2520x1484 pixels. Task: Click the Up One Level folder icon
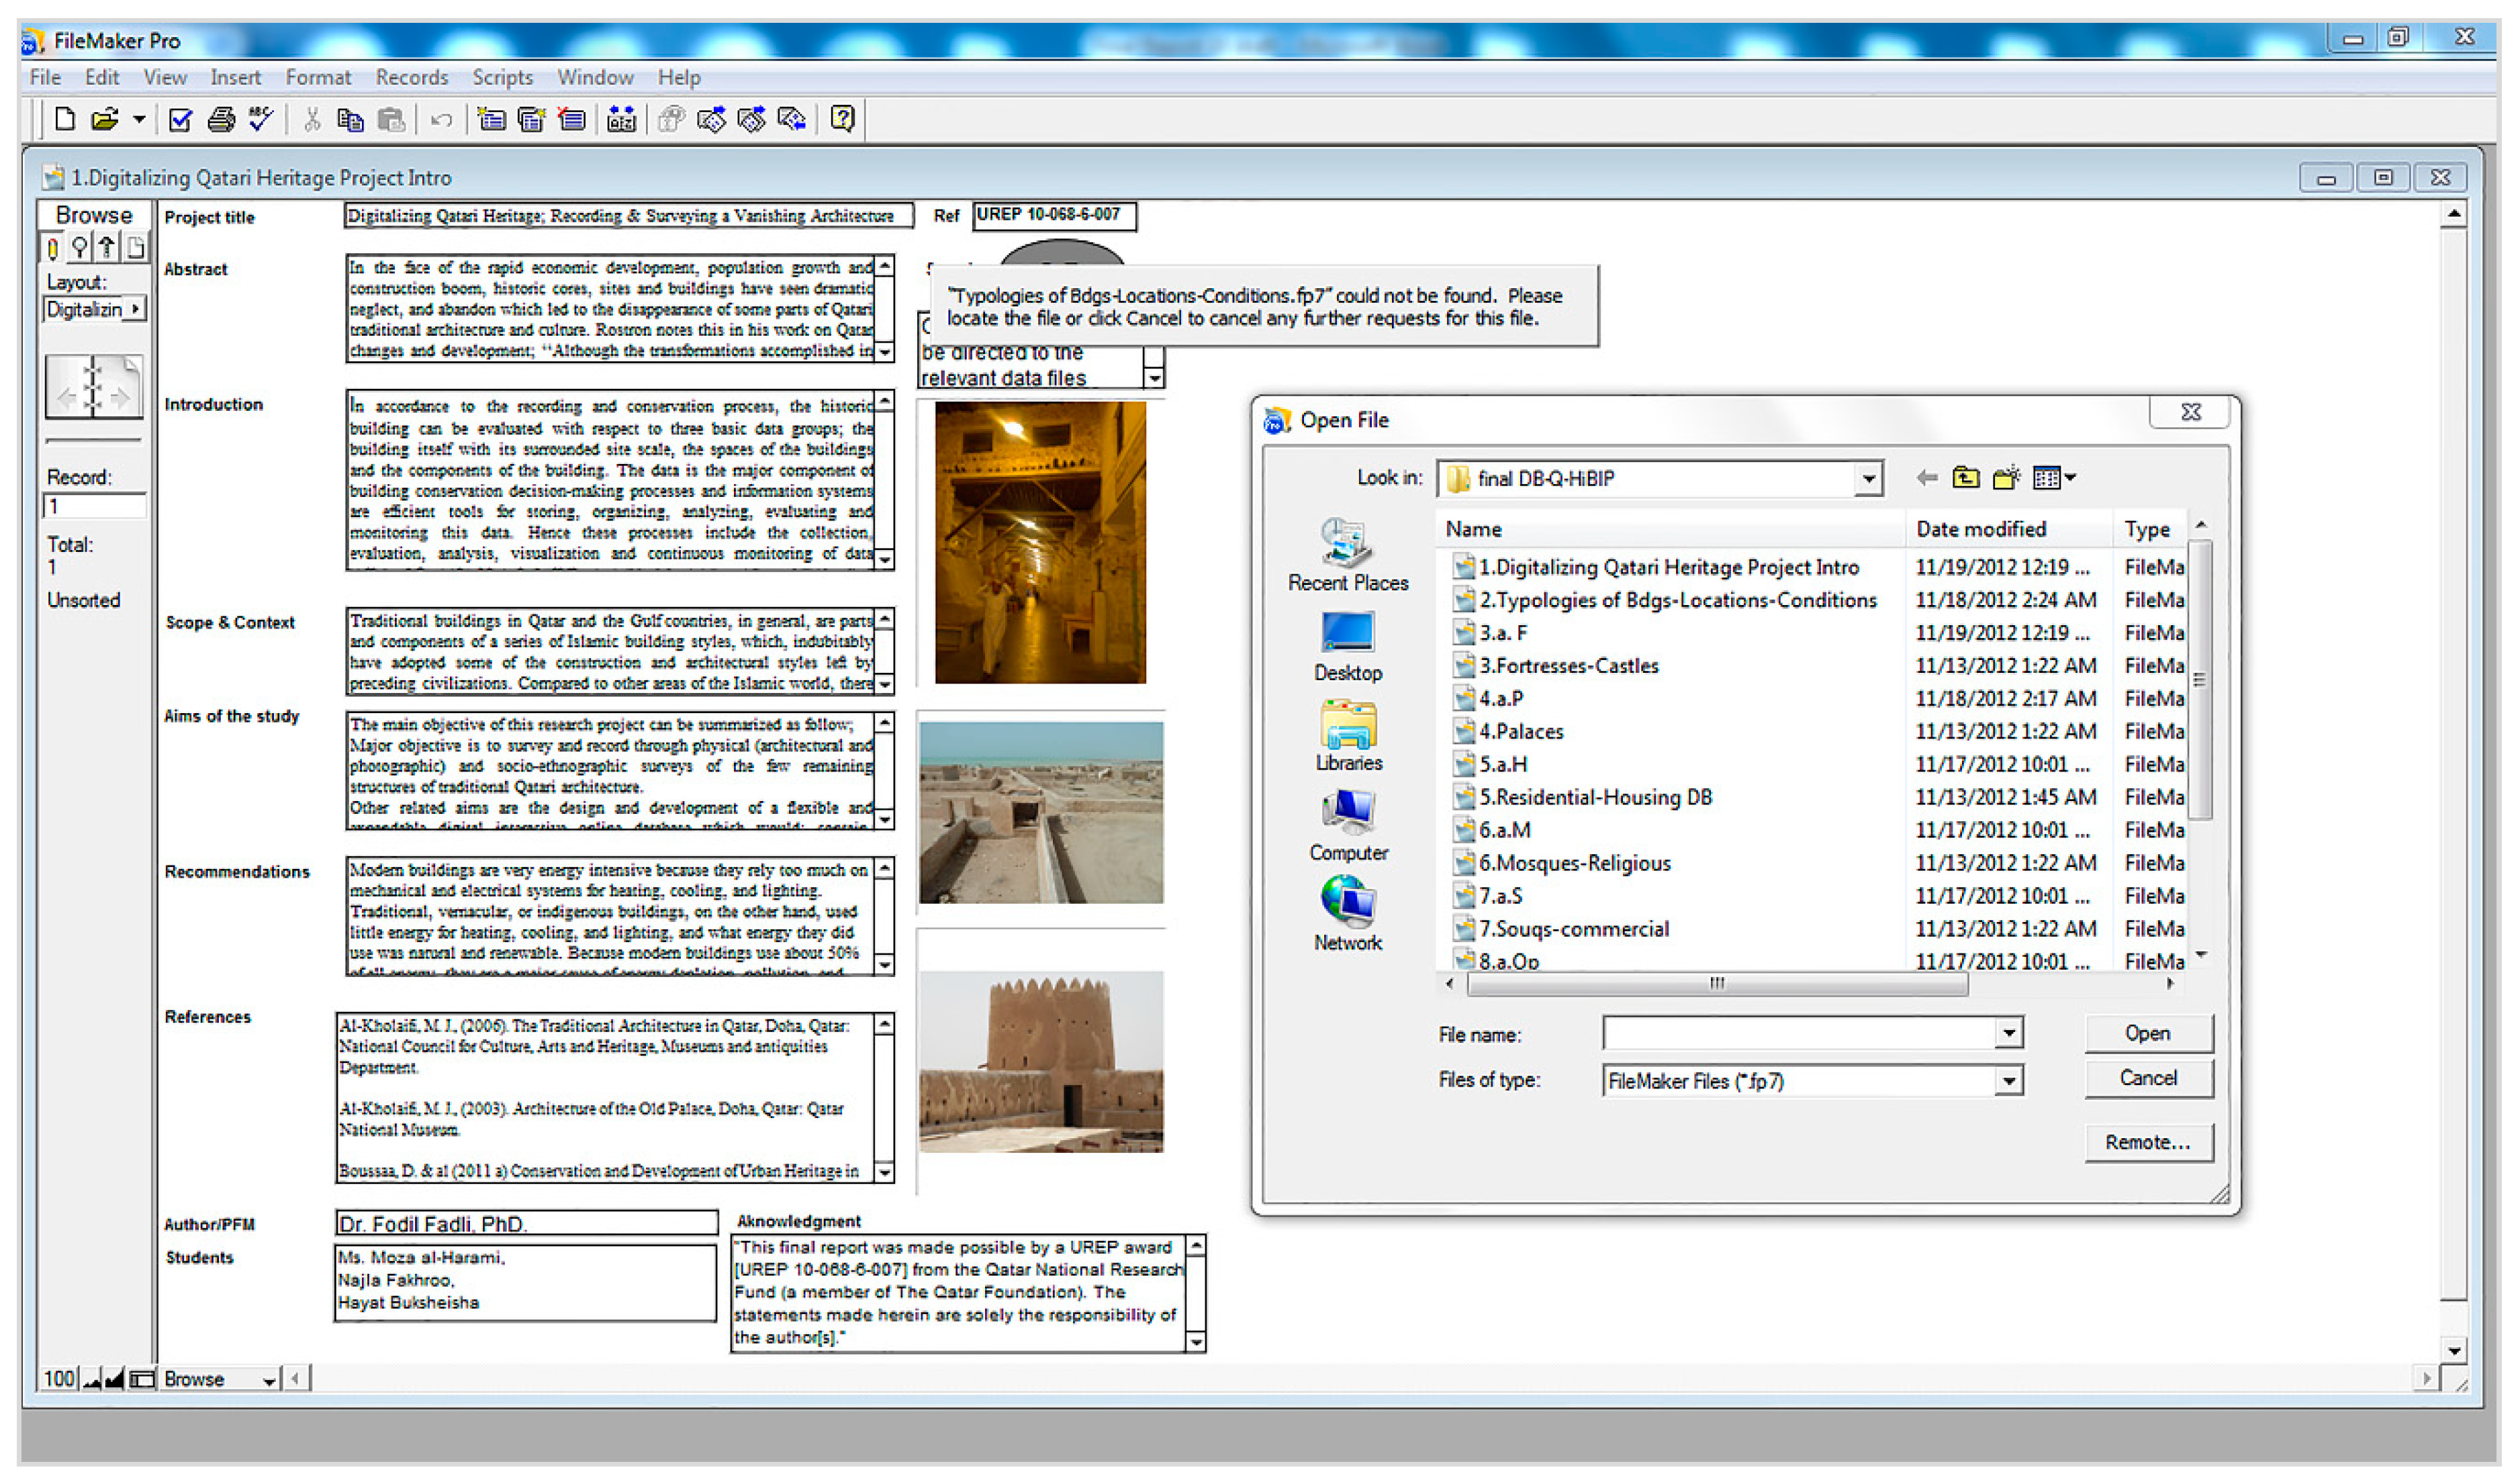1965,478
